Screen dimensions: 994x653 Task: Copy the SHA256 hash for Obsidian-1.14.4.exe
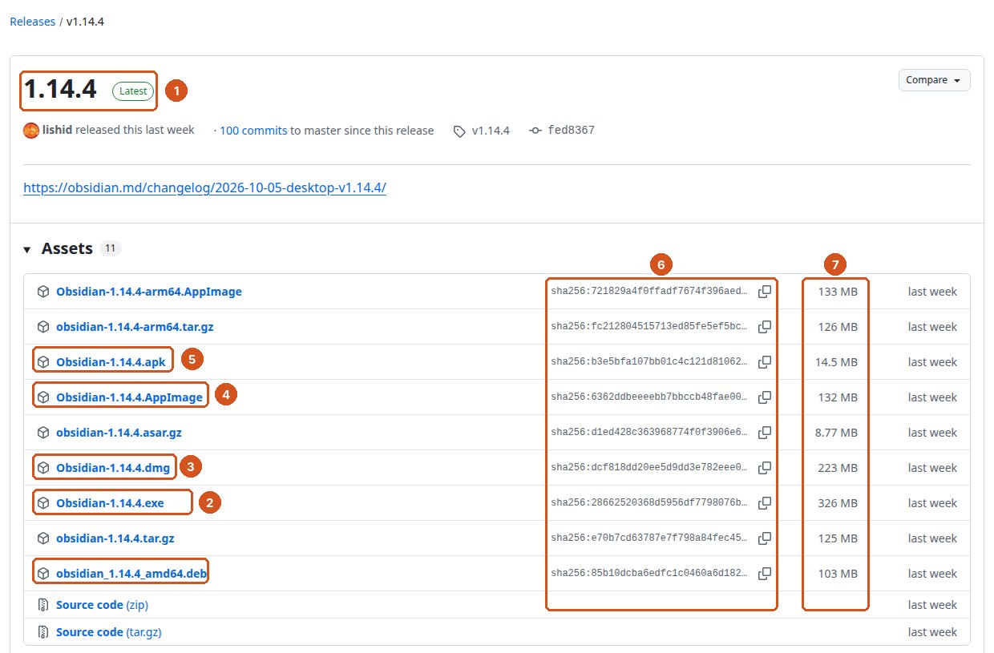[765, 503]
